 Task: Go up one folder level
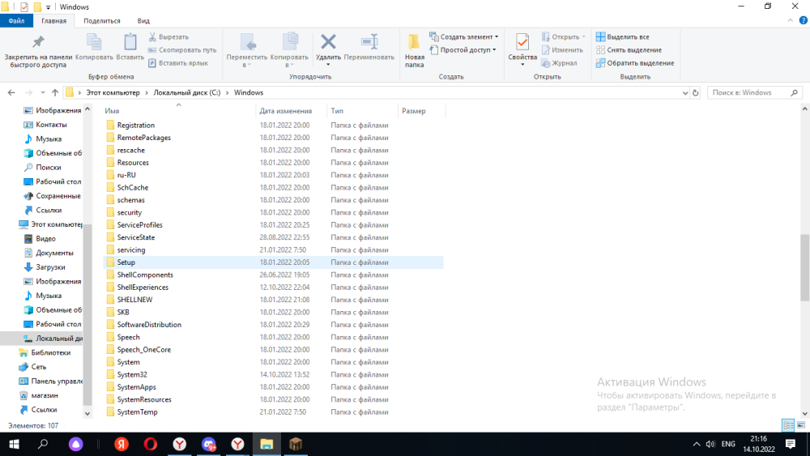point(55,93)
